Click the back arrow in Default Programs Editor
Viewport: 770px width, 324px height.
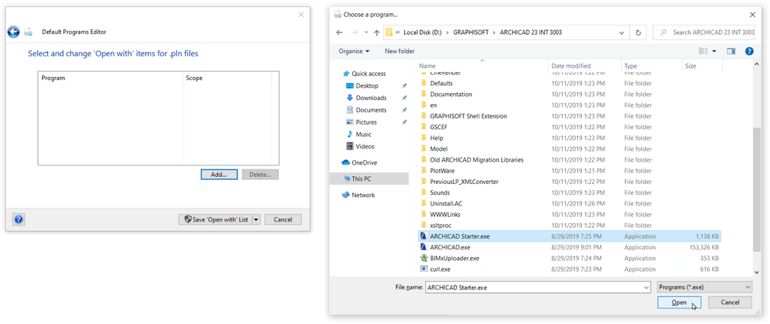click(13, 32)
